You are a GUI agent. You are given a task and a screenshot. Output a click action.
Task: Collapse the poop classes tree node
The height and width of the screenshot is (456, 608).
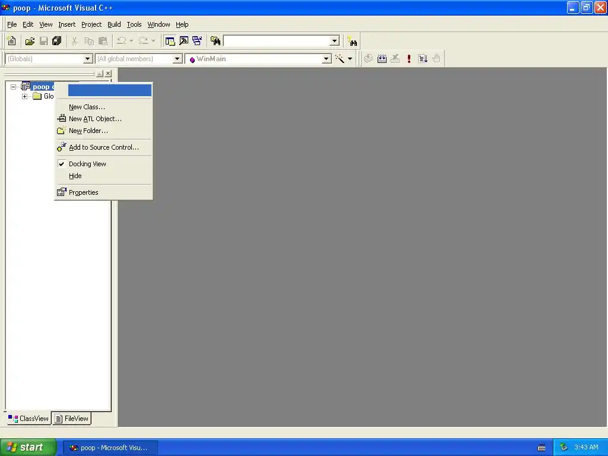[13, 87]
